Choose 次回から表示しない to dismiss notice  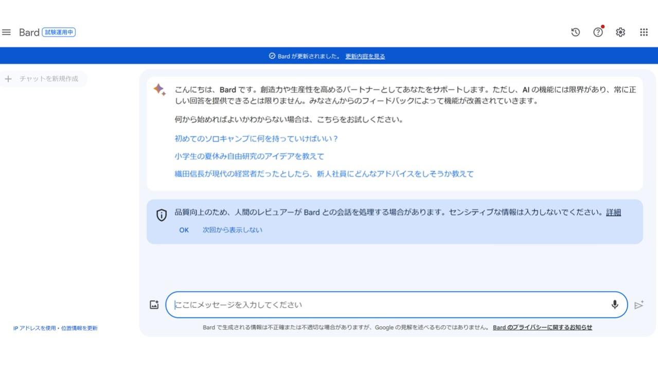[x=233, y=230]
